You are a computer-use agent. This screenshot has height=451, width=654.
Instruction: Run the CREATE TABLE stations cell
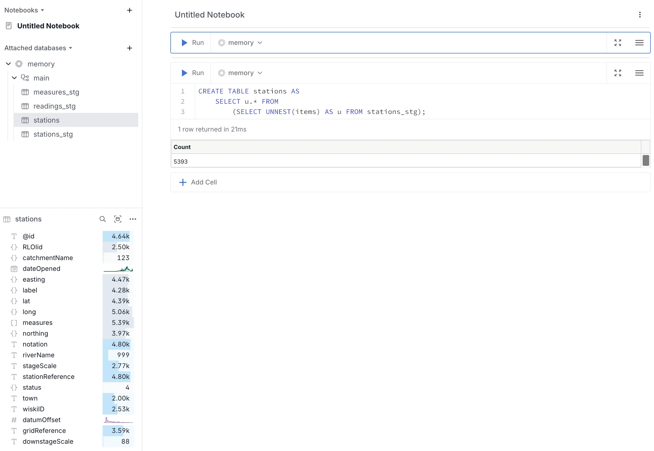[192, 73]
